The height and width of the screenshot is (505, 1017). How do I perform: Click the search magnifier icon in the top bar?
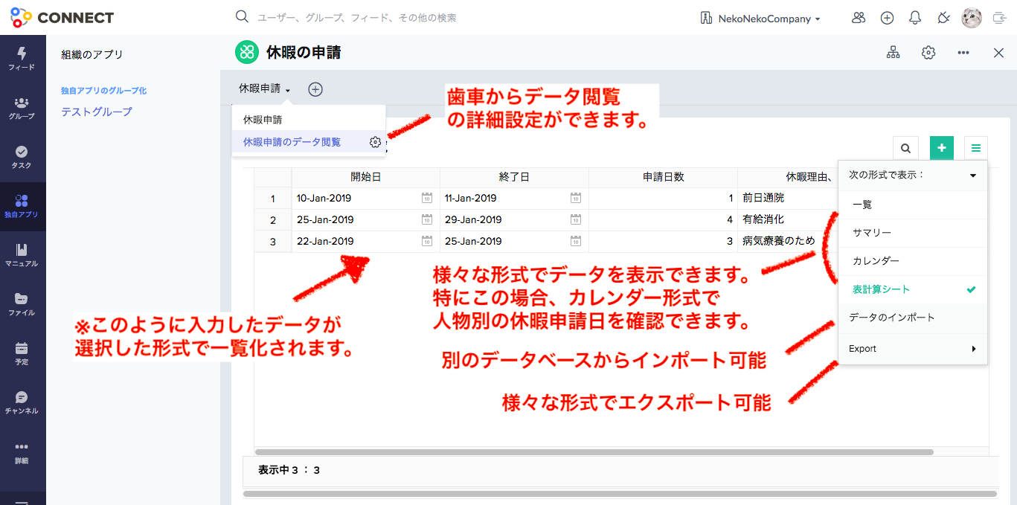tap(242, 16)
